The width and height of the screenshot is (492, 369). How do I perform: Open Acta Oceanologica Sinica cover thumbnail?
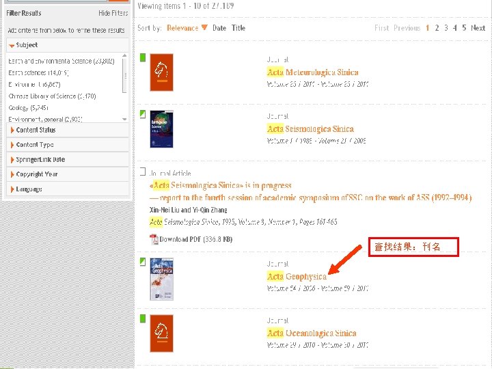(161, 333)
